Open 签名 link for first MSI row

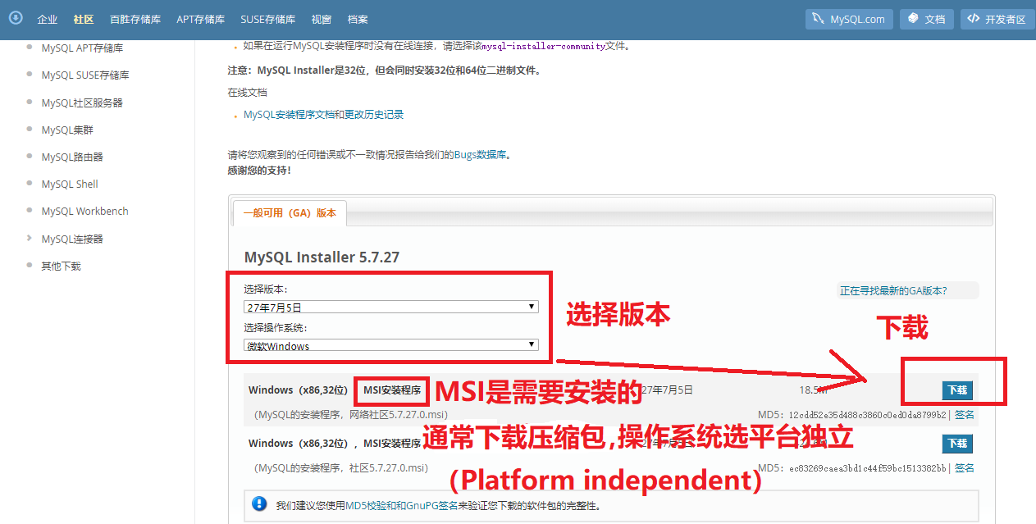(x=965, y=415)
